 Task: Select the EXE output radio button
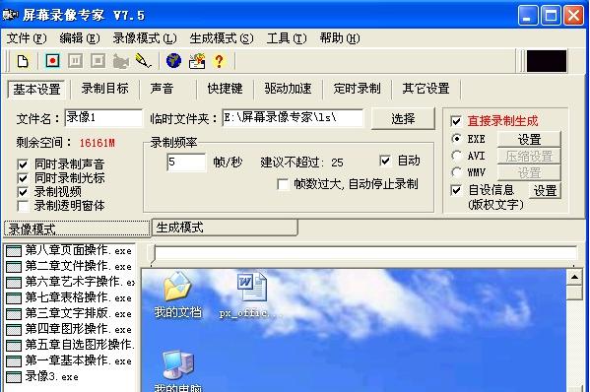click(x=456, y=139)
